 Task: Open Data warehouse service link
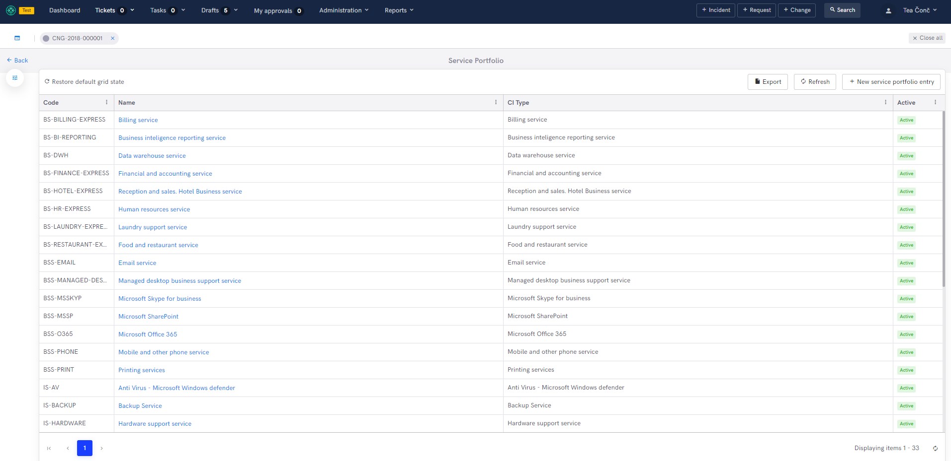point(152,156)
